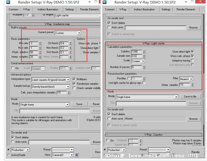Viewport: 207px width, 161px height.
Task: Click the Reset button
Action: pyautogui.click(x=95, y=104)
